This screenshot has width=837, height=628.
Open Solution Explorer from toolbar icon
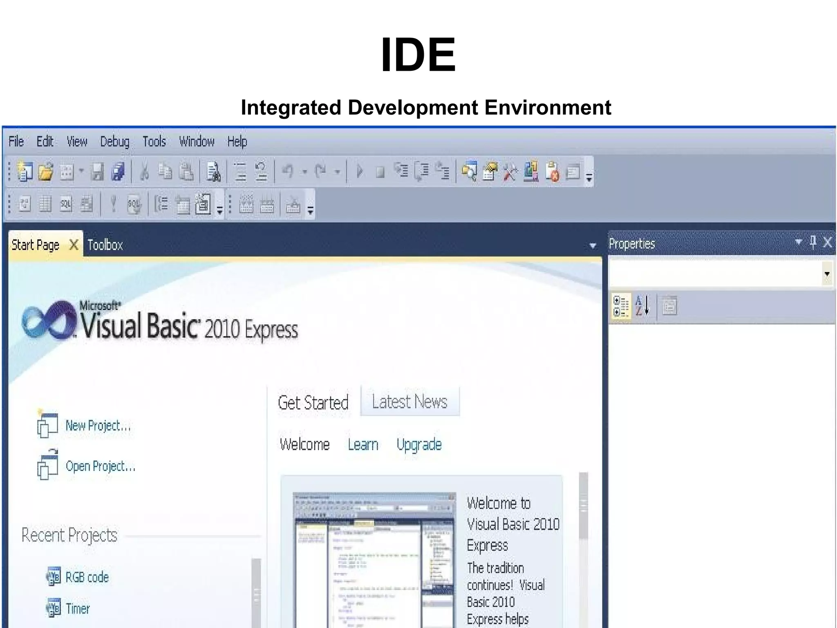(x=469, y=171)
